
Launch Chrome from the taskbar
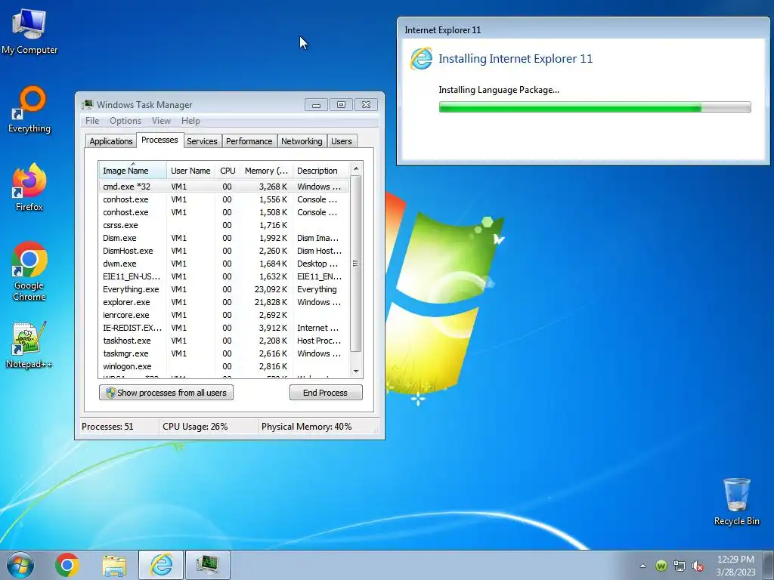(67, 565)
